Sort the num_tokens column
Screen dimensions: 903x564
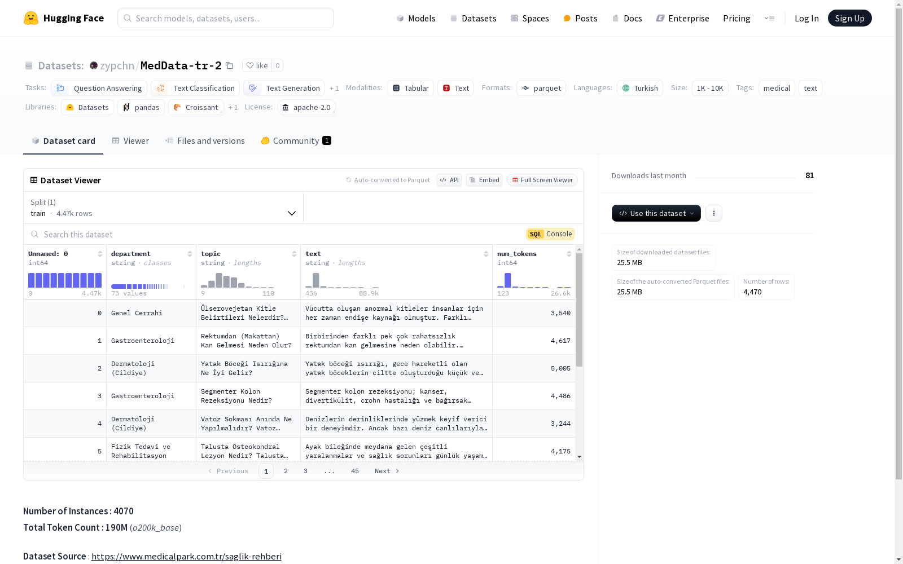click(569, 254)
